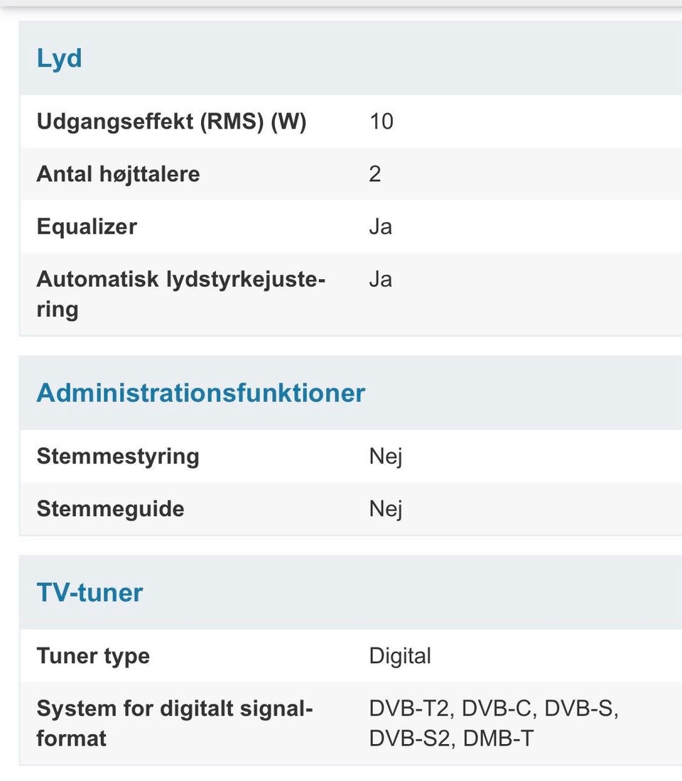
Task: Click the Equalizer row label
Action: coord(87,226)
